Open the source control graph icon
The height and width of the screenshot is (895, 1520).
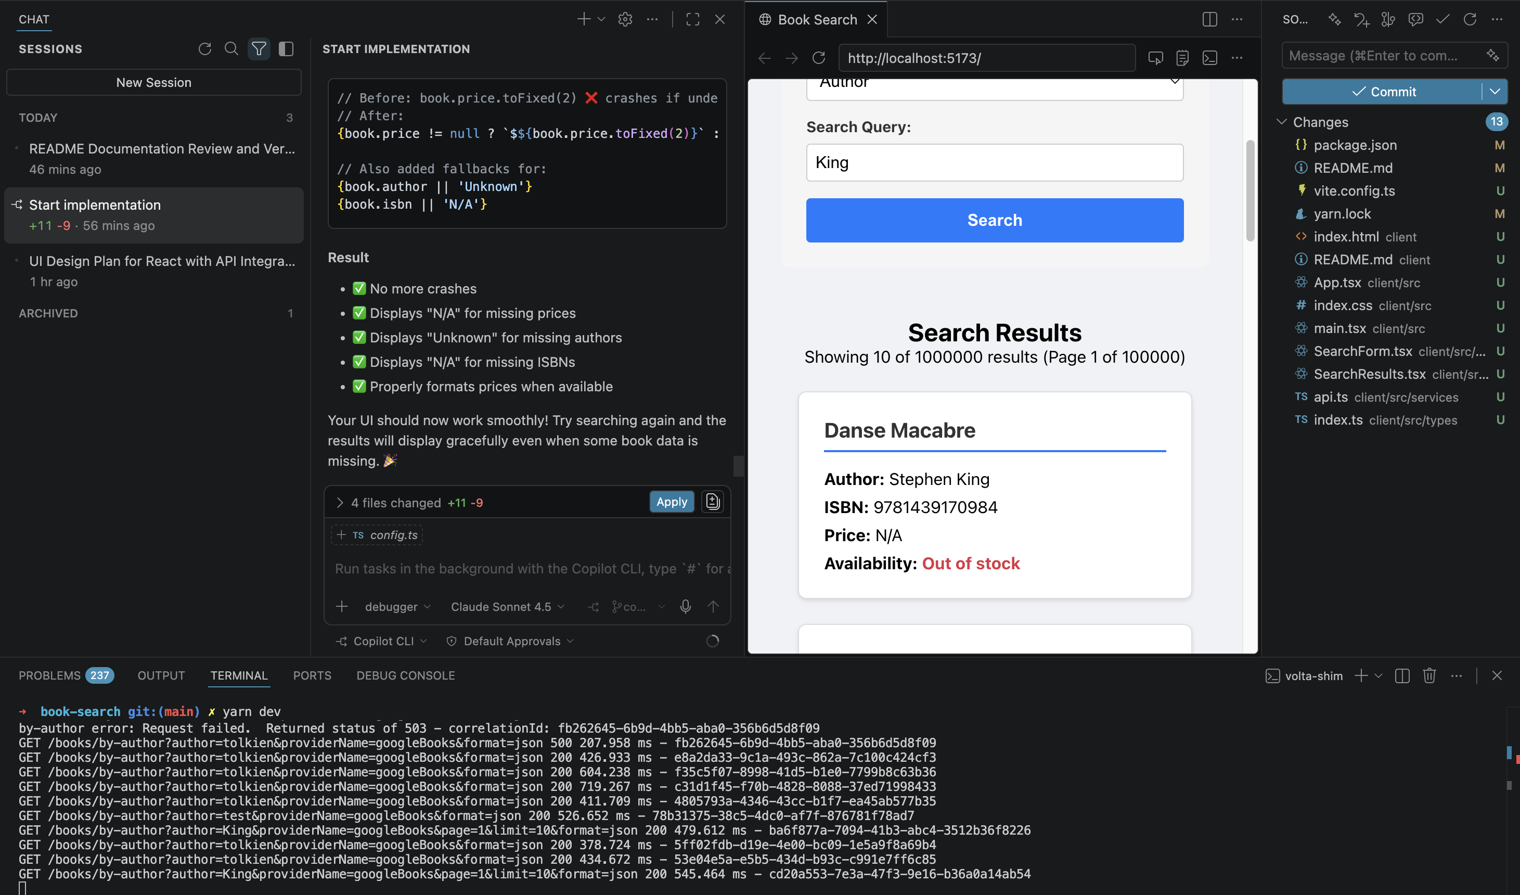tap(1388, 19)
